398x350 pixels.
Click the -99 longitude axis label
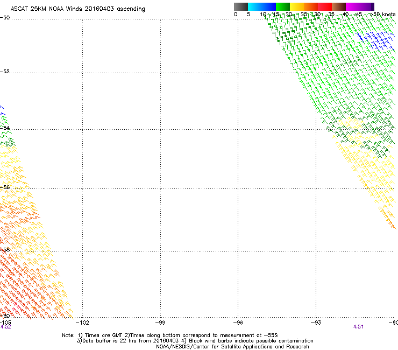pyautogui.click(x=160, y=323)
